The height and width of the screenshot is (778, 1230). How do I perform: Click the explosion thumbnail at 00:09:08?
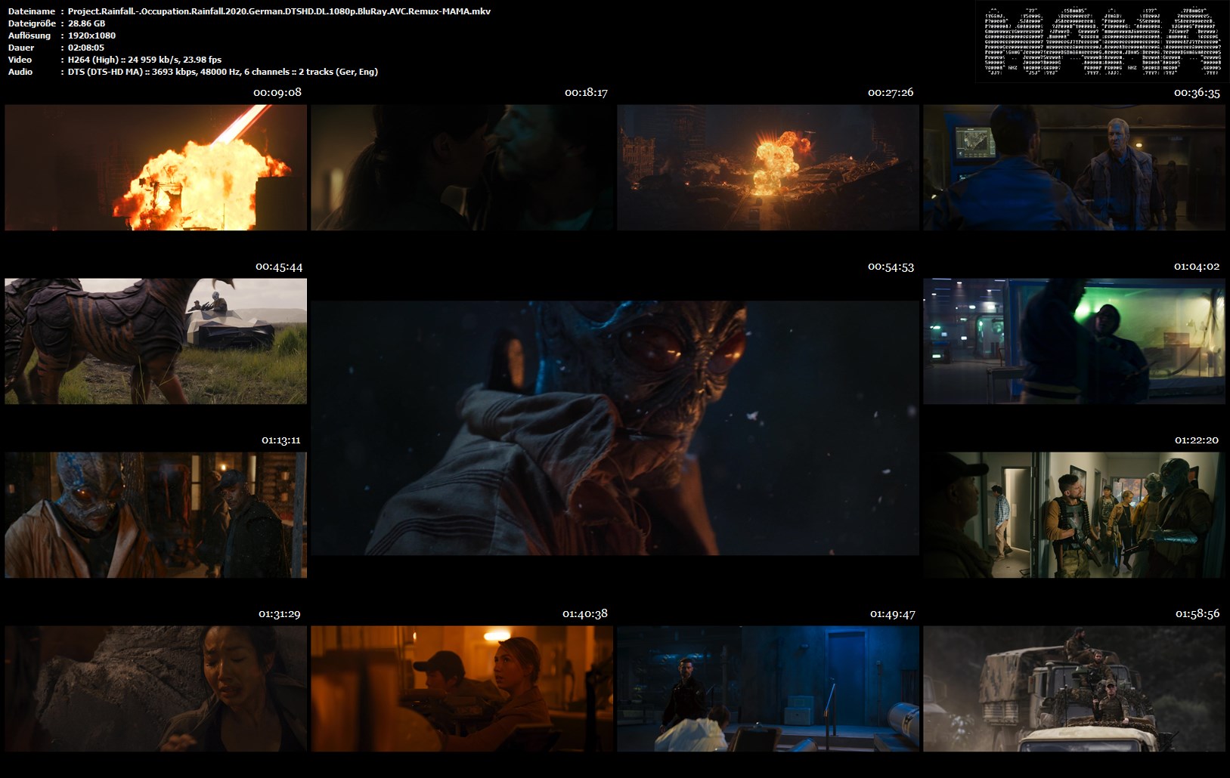[156, 167]
